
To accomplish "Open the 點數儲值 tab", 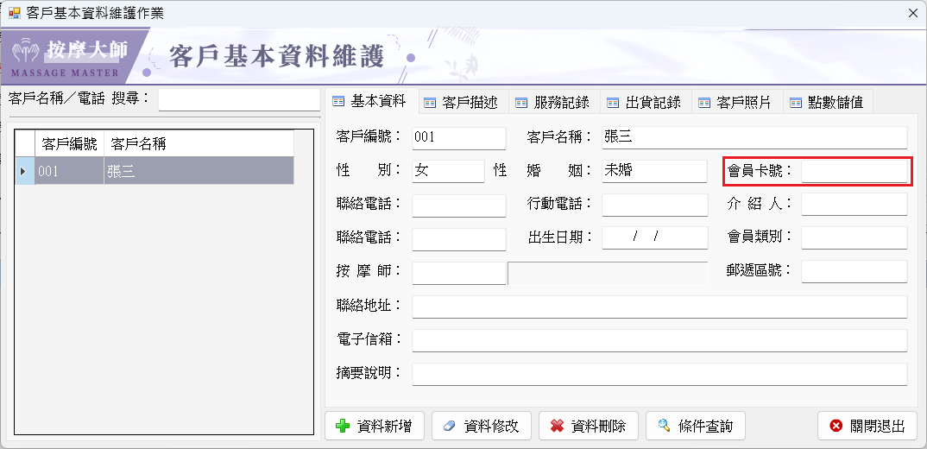I will pos(829,103).
